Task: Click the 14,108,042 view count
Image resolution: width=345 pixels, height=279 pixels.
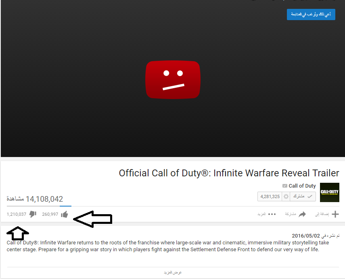Action: click(x=44, y=199)
